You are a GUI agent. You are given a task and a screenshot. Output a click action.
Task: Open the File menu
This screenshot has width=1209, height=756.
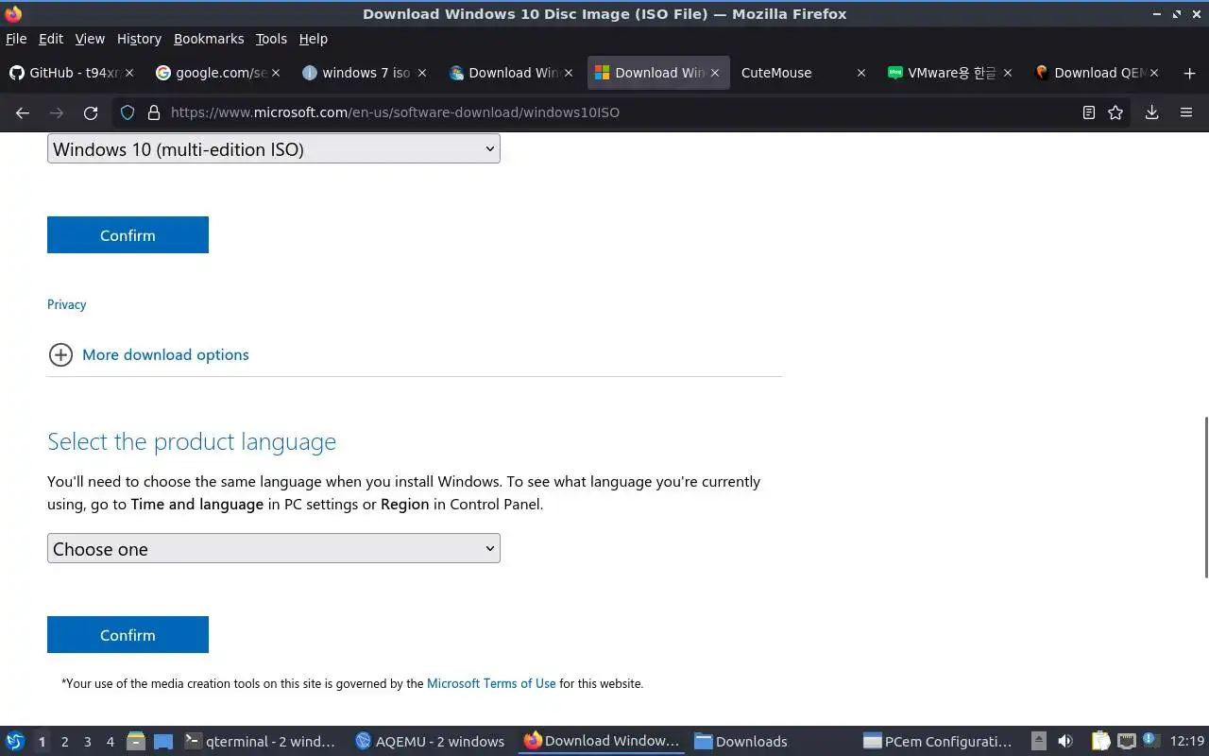click(16, 39)
